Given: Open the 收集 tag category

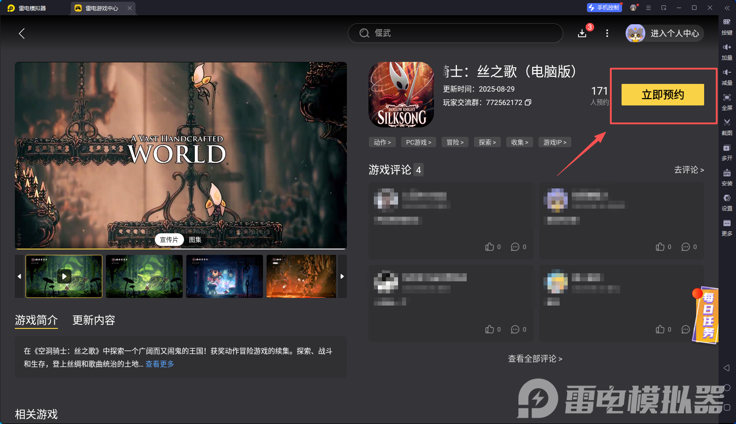Looking at the screenshot, I should pos(520,142).
